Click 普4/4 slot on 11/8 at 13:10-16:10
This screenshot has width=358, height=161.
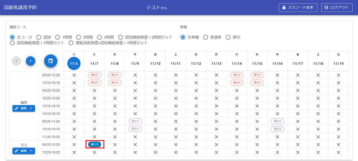[x=115, y=83]
